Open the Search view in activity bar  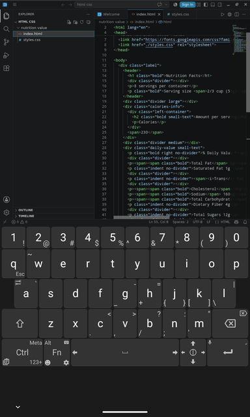tap(7, 29)
